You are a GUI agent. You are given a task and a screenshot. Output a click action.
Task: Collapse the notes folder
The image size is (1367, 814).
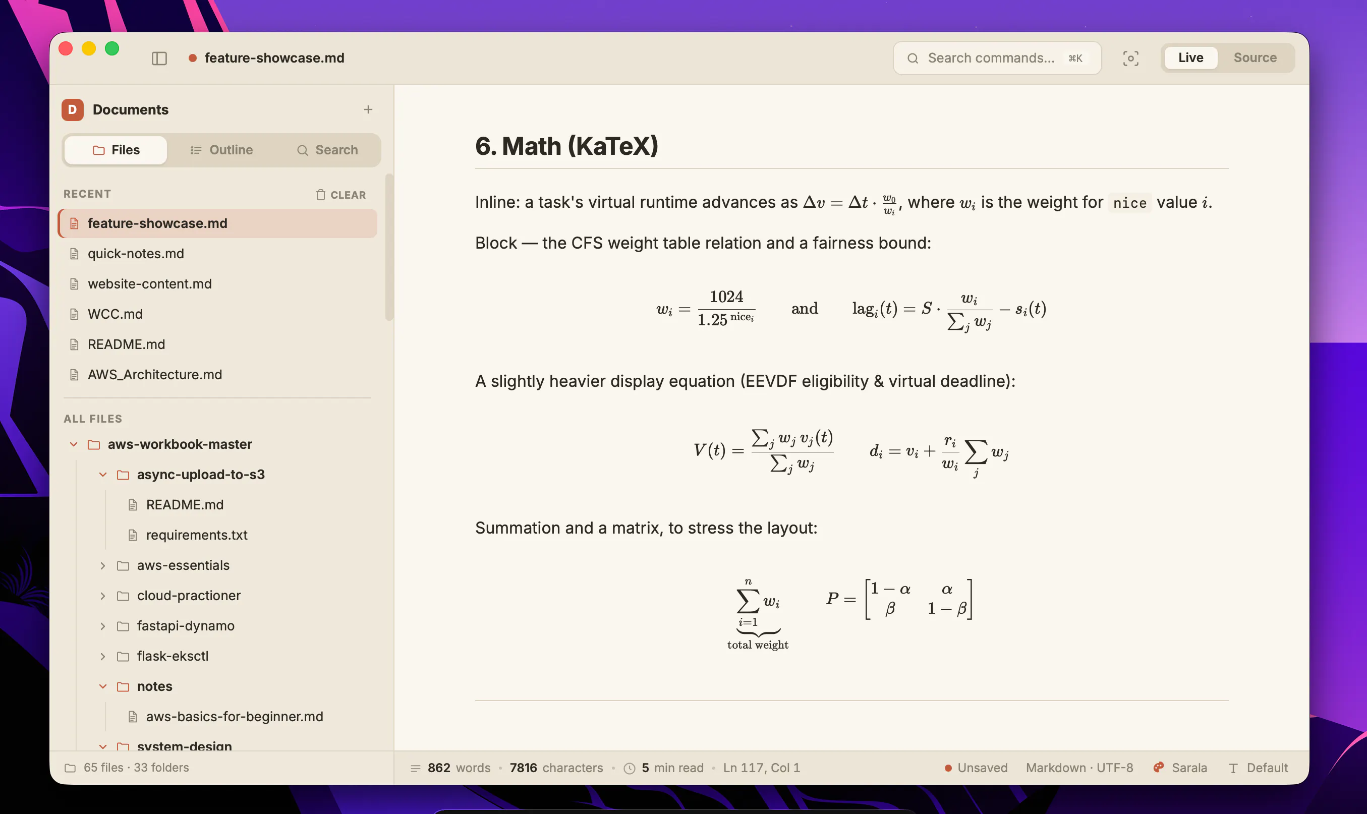tap(102, 686)
